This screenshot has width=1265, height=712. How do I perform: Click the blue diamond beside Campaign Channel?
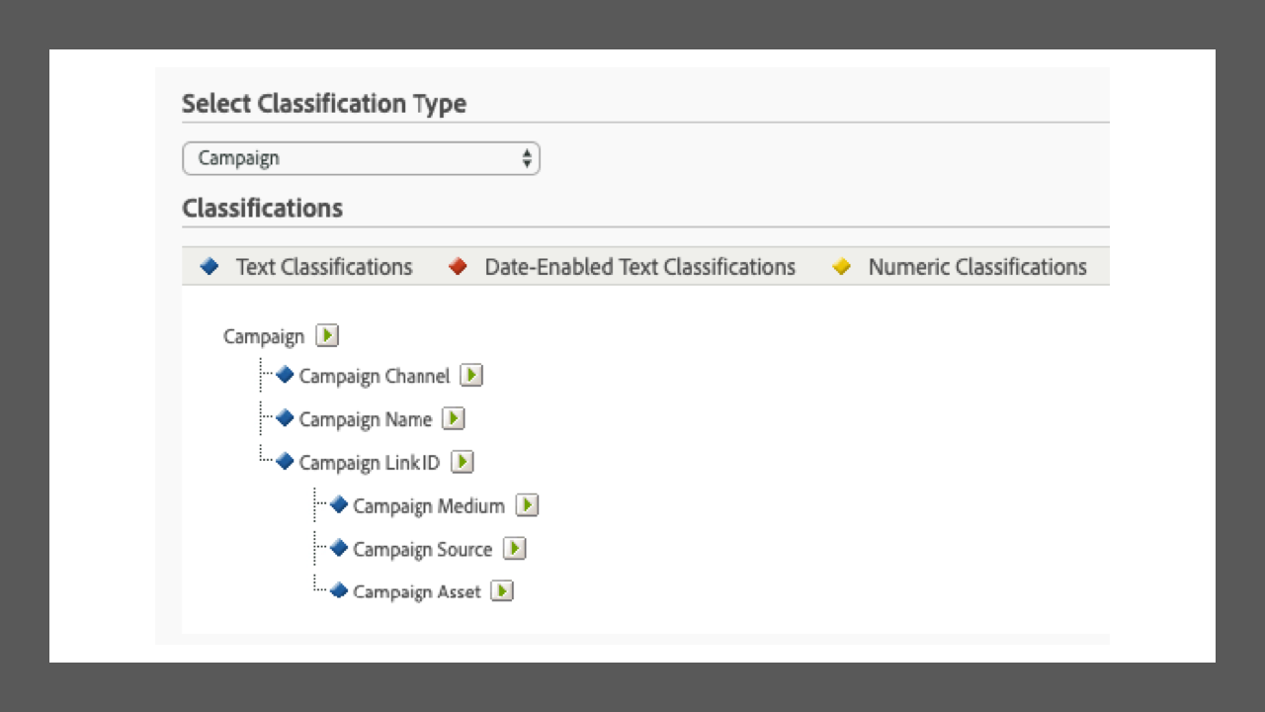coord(286,375)
